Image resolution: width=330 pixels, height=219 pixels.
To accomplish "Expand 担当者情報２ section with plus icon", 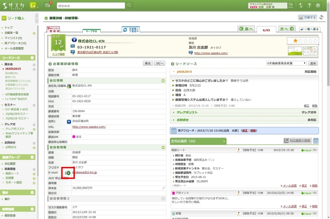I will (163, 199).
